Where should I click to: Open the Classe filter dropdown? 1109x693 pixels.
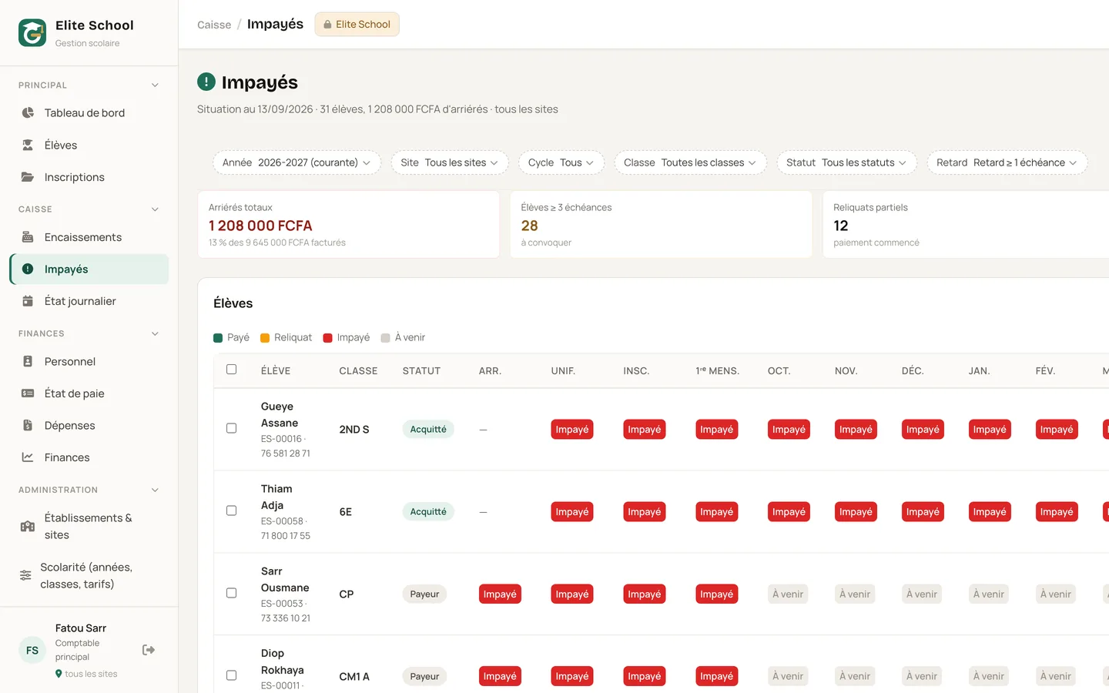(690, 162)
